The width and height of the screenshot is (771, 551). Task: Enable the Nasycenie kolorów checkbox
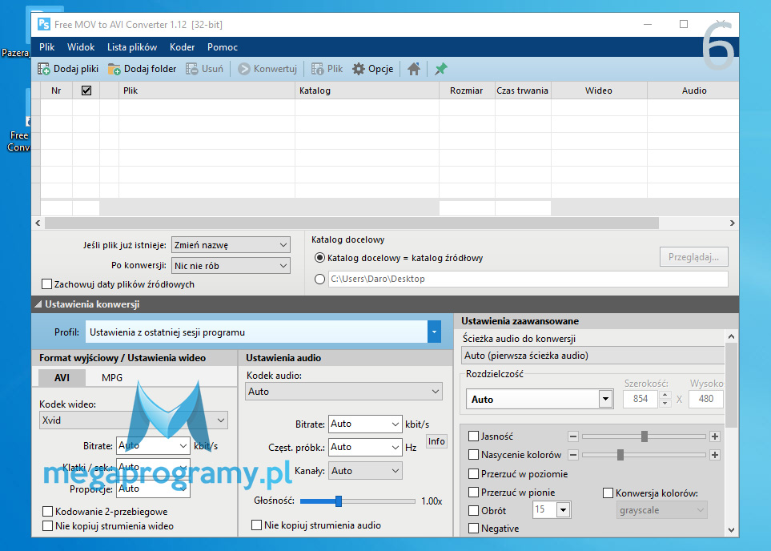(x=473, y=455)
